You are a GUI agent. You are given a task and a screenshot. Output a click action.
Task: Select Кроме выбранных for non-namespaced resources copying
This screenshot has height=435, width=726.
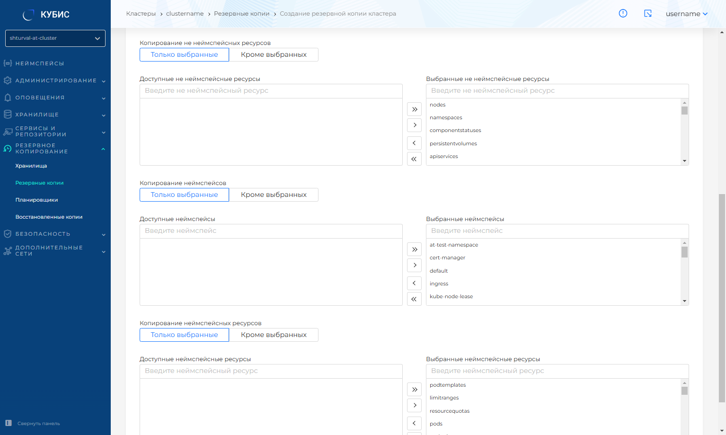point(274,55)
